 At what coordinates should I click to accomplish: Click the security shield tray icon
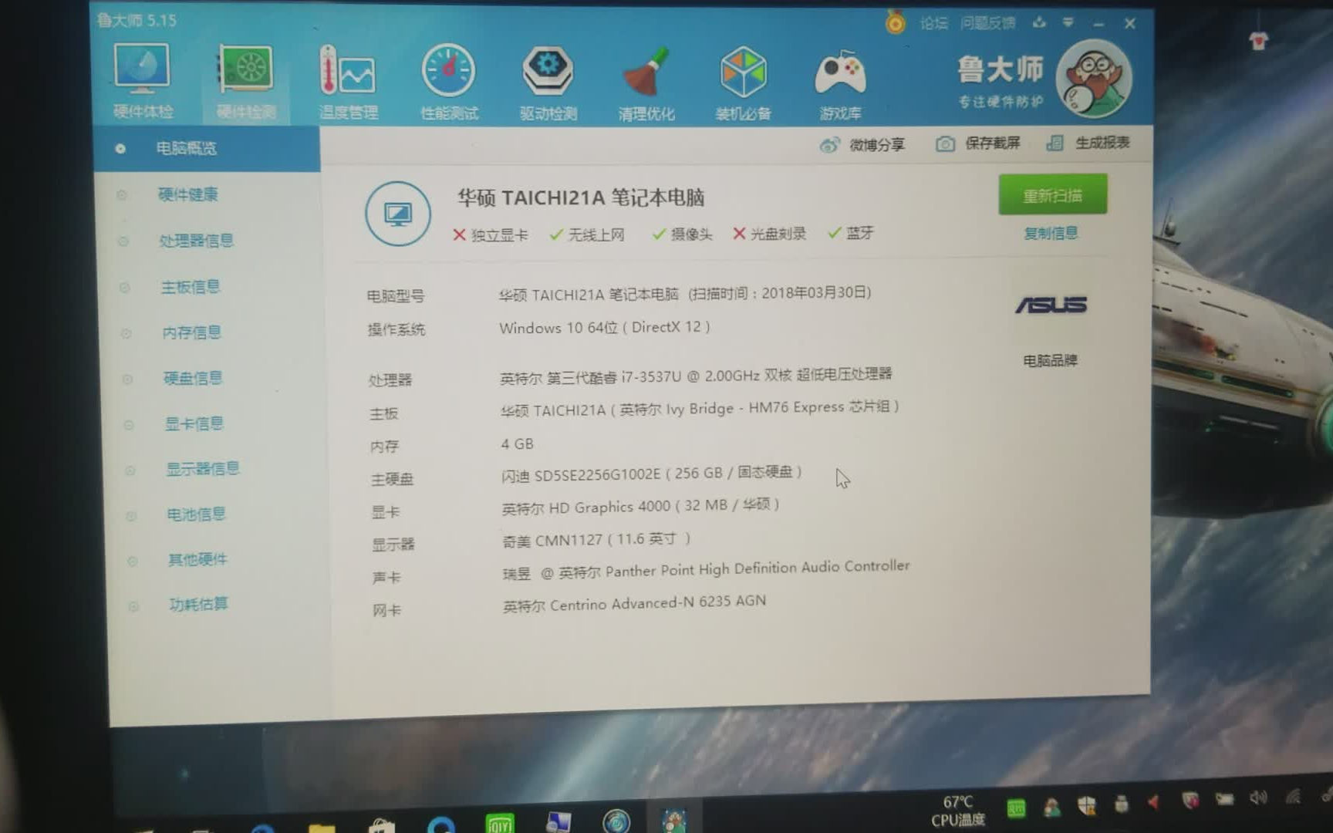pyautogui.click(x=1087, y=806)
